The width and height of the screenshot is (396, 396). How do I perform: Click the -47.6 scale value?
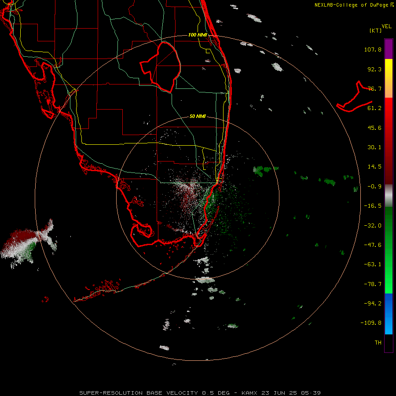click(x=373, y=245)
